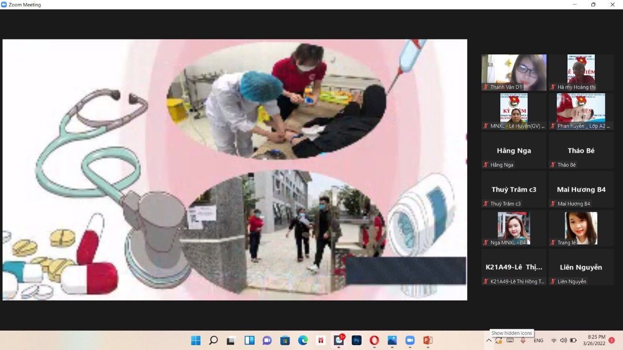The height and width of the screenshot is (350, 623).
Task: Open the ENG language input switcher
Action: coord(539,340)
